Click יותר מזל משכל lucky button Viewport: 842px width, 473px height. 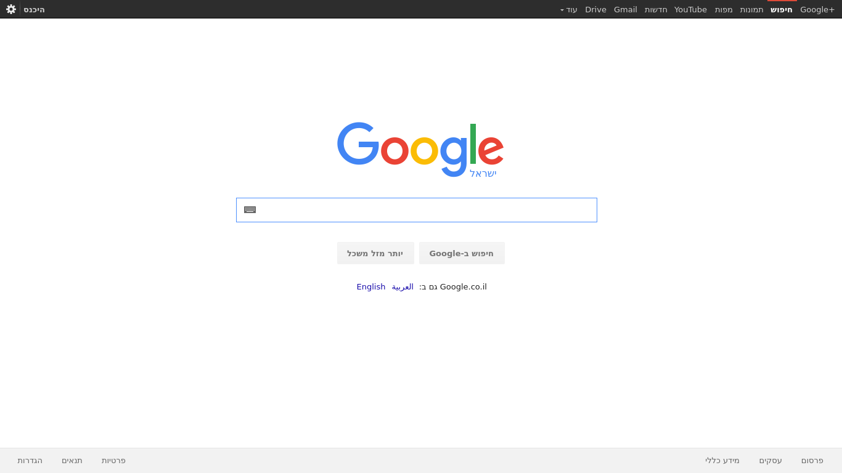375,253
